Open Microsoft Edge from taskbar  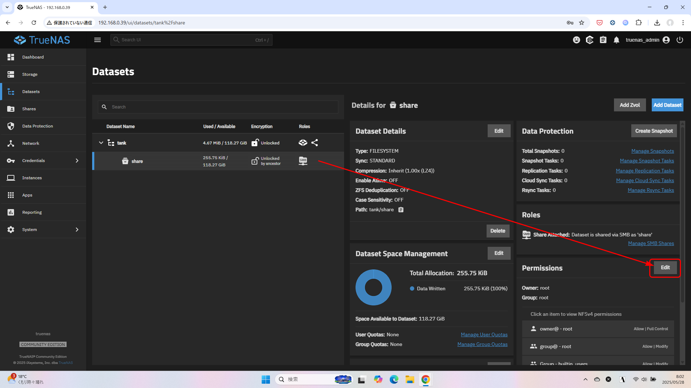(x=394, y=379)
